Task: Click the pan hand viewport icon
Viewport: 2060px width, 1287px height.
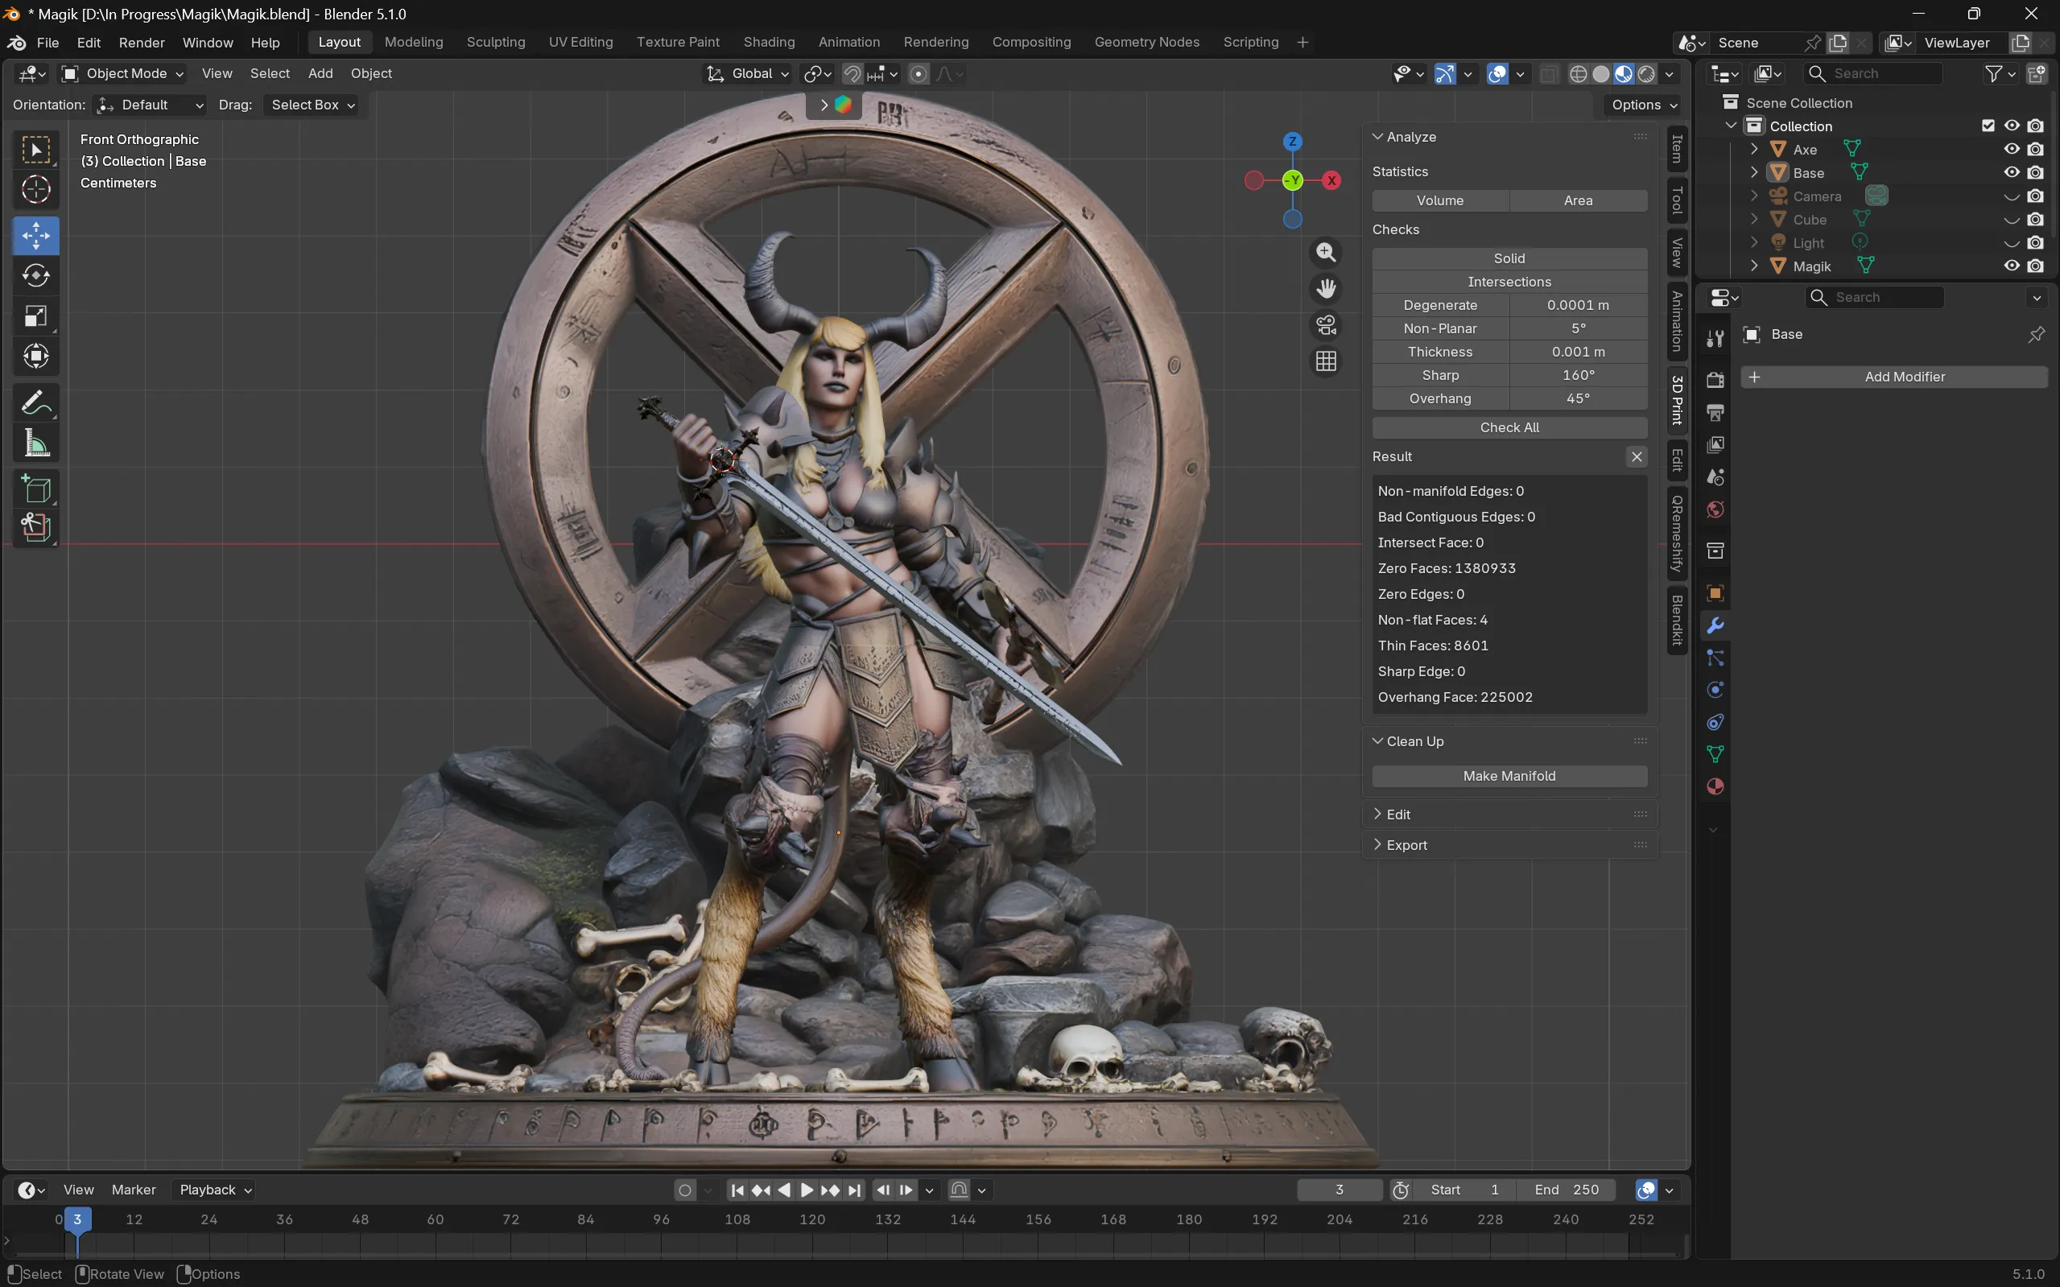Action: pyautogui.click(x=1325, y=289)
